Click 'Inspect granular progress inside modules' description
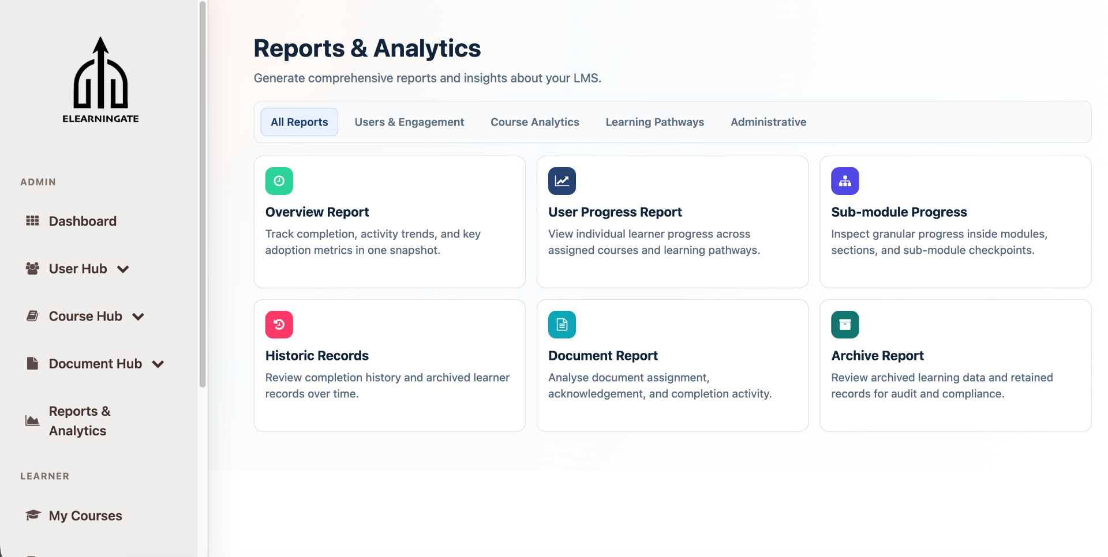This screenshot has width=1108, height=557. coord(939,242)
